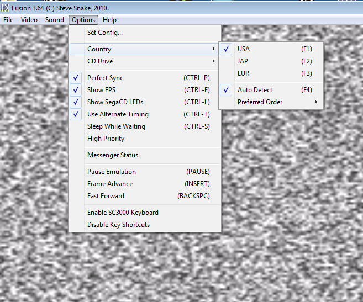The height and width of the screenshot is (302, 363).
Task: Expand the CD Drive submenu
Action: pos(145,61)
